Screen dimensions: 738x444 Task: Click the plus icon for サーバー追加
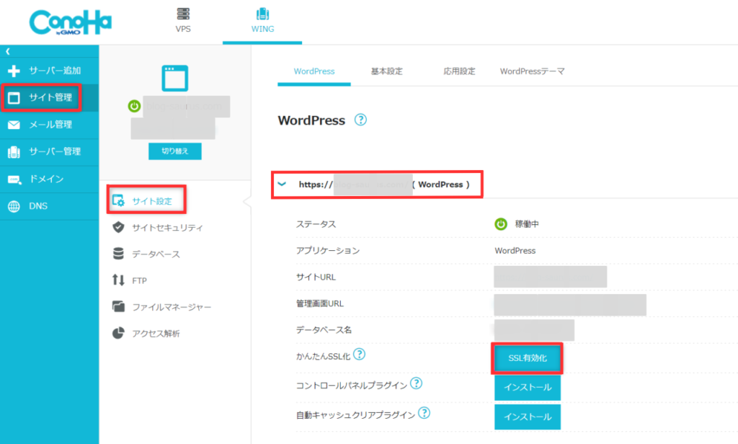[14, 71]
